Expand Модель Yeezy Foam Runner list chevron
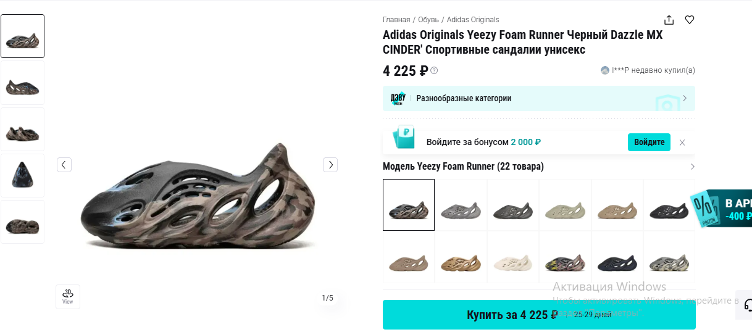 pos(692,167)
